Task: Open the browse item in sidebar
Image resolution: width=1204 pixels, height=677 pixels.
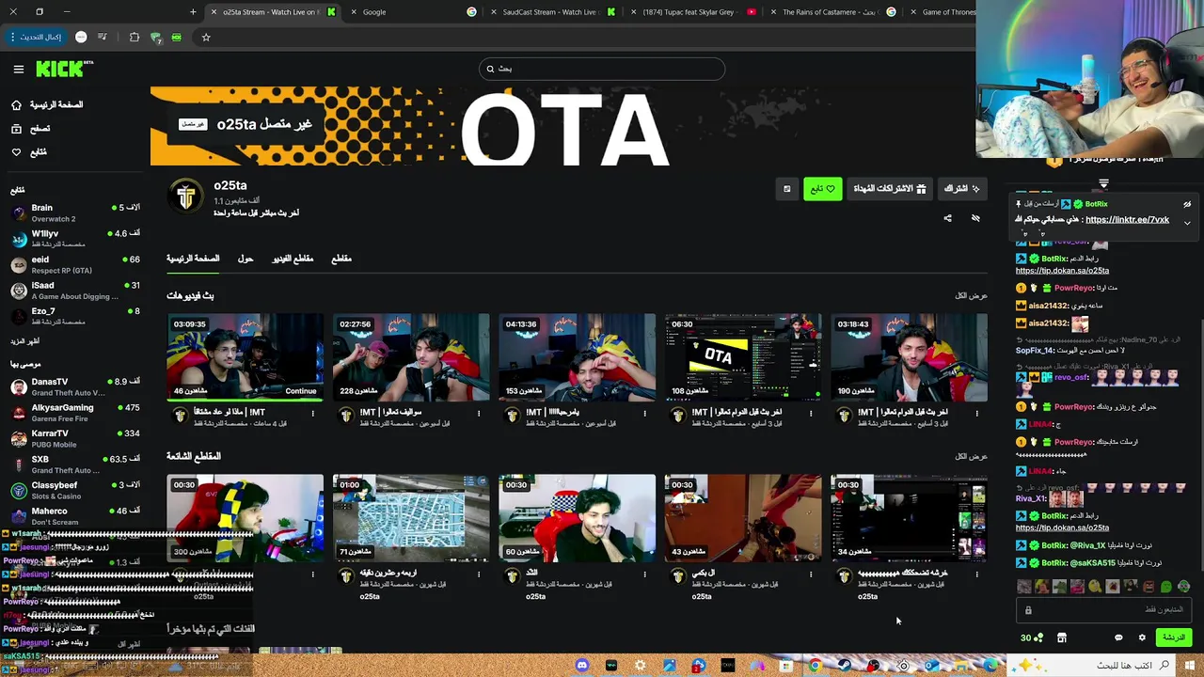Action: 31,128
